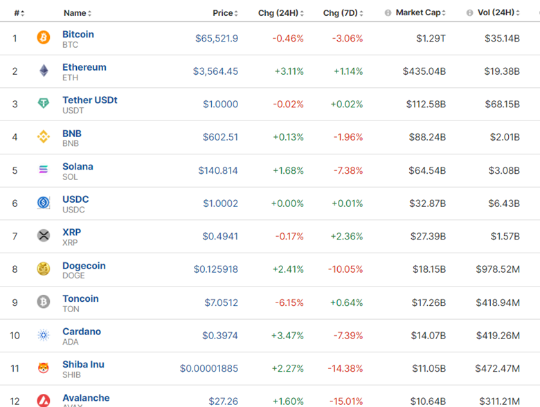Open the Dogecoin link
Image resolution: width=540 pixels, height=407 pixels.
84,266
